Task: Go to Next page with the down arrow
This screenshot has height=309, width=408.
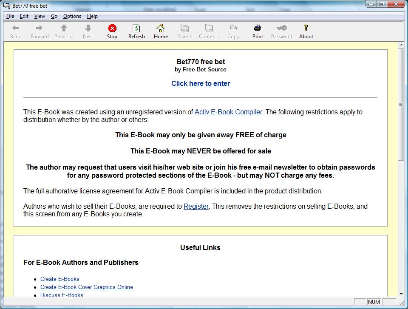Action: [88, 28]
